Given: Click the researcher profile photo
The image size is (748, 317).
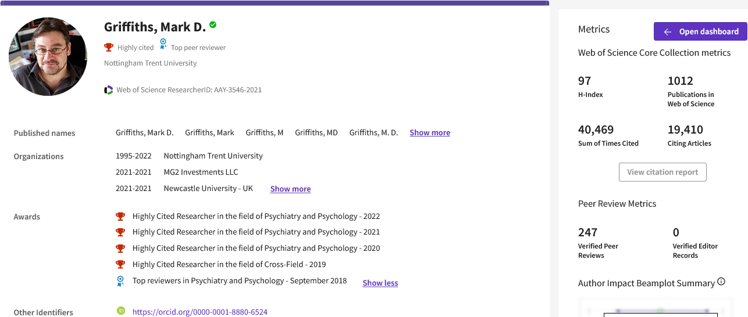Looking at the screenshot, I should (48, 56).
